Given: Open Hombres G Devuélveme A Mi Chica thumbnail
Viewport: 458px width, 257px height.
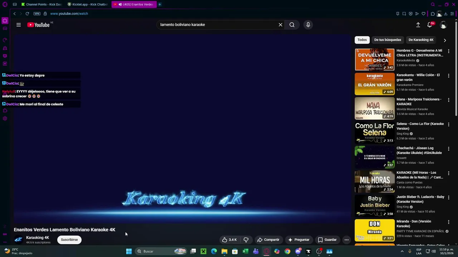Looking at the screenshot, I should pyautogui.click(x=375, y=60).
